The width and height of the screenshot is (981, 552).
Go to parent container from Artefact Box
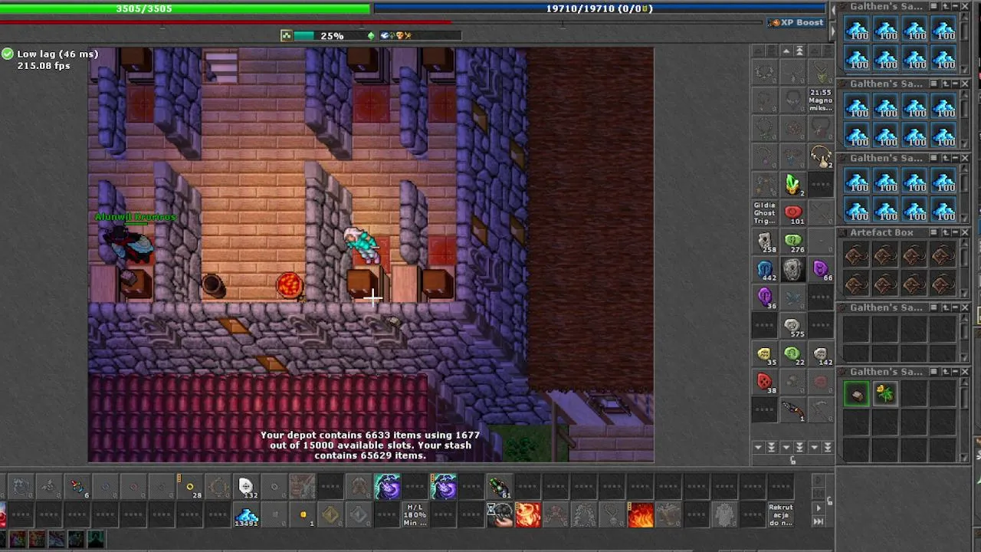944,232
